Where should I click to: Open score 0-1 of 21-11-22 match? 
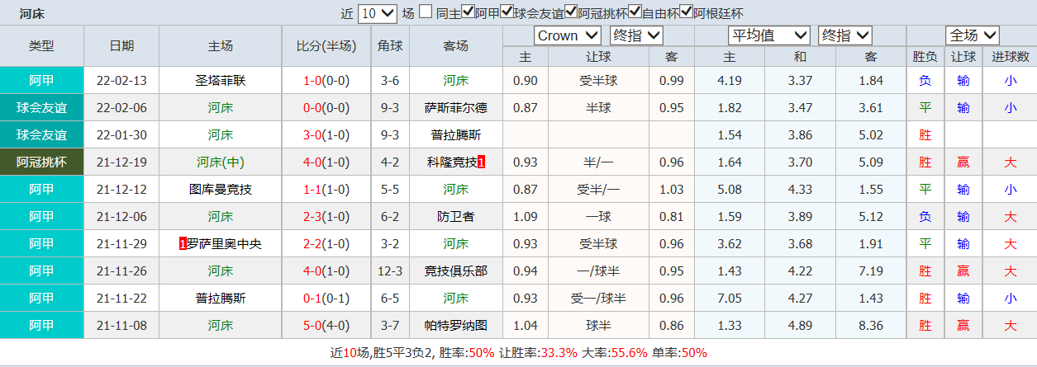pos(312,299)
